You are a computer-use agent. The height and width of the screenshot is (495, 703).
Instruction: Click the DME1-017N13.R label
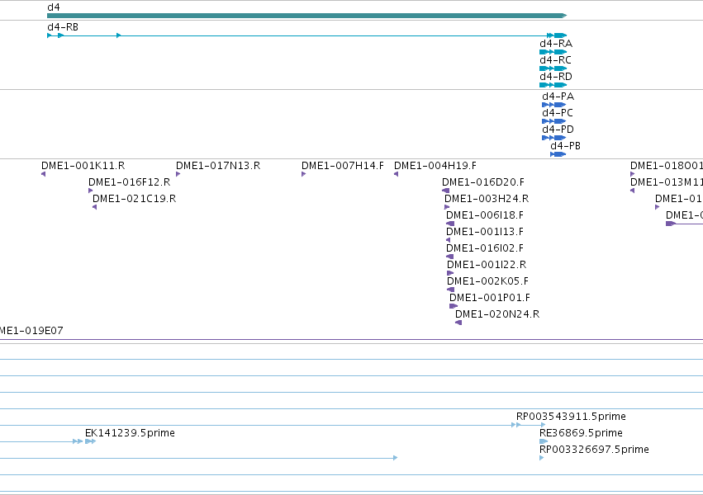(x=218, y=166)
